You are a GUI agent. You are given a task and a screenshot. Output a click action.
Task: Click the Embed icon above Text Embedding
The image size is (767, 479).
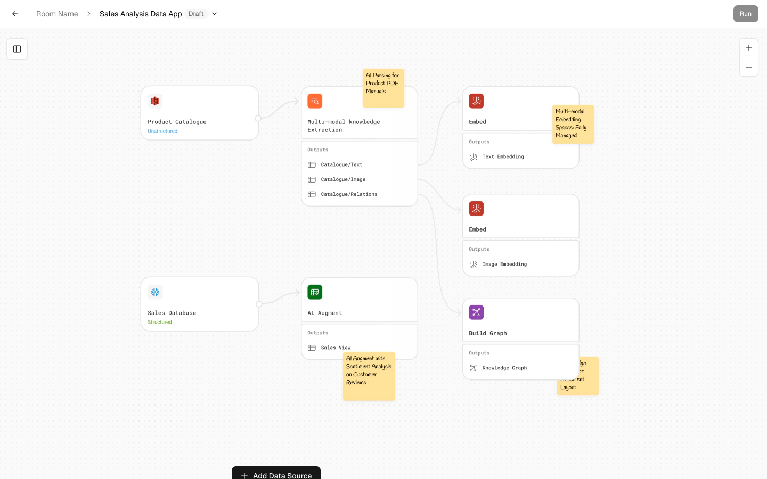click(x=476, y=101)
